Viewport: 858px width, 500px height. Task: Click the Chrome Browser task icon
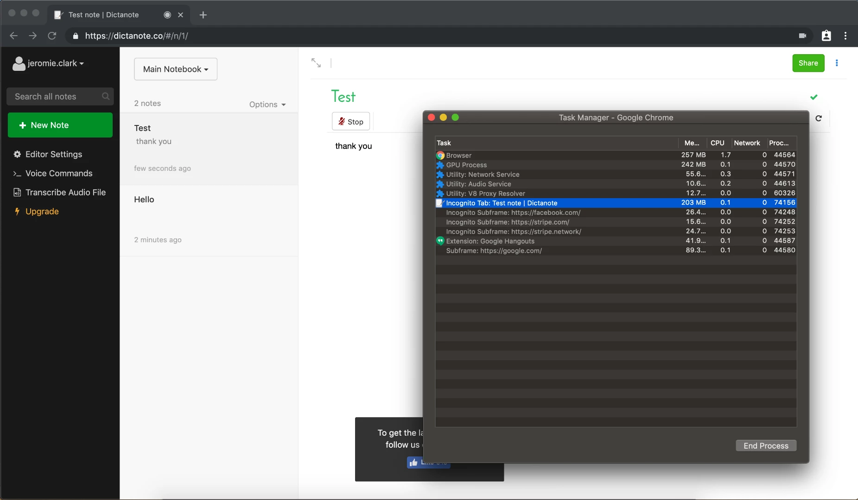440,155
